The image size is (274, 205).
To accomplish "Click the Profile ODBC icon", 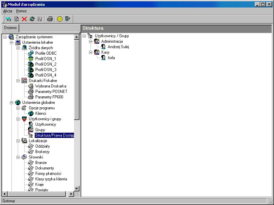I will 31,53.
